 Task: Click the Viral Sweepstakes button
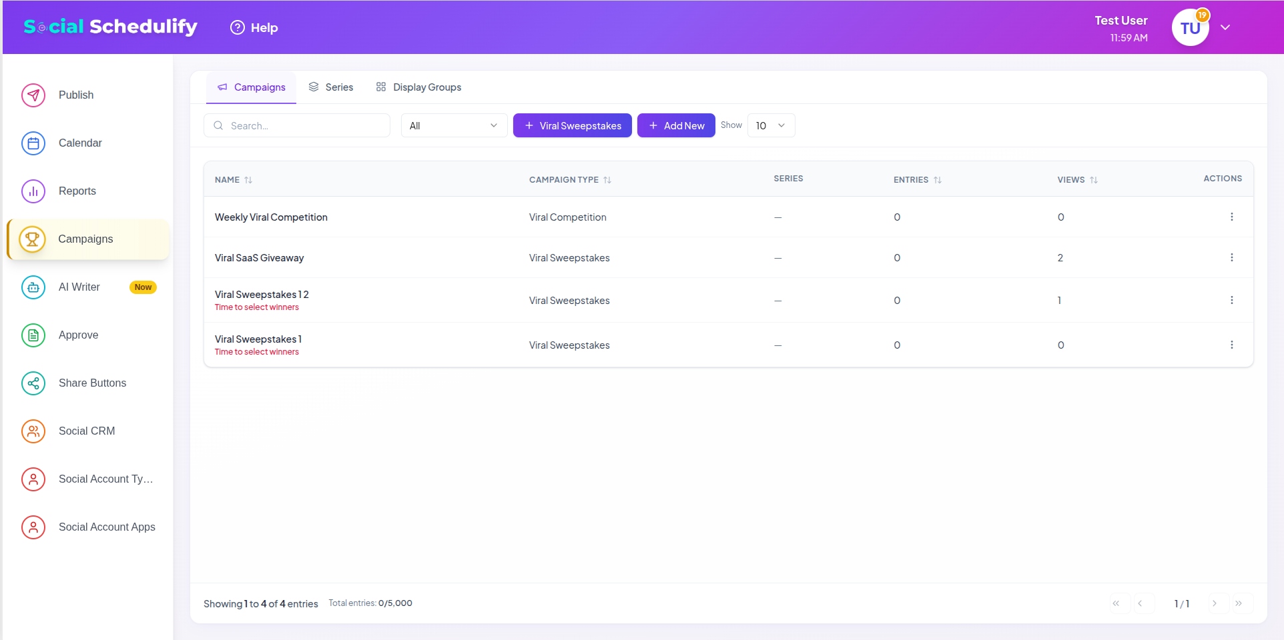pos(572,125)
